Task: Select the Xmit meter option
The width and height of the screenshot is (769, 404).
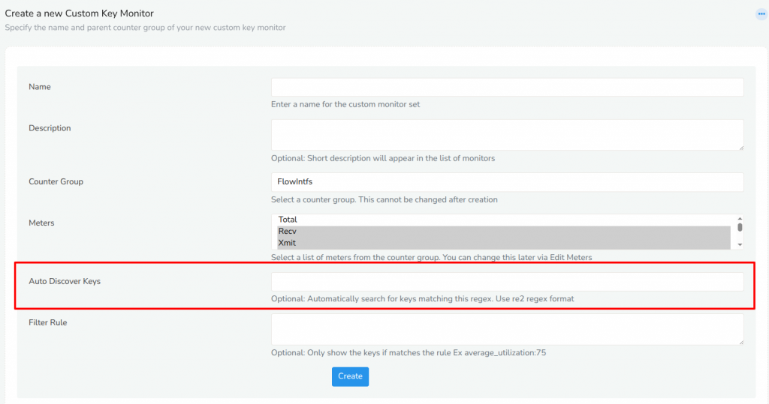Action: (x=503, y=243)
